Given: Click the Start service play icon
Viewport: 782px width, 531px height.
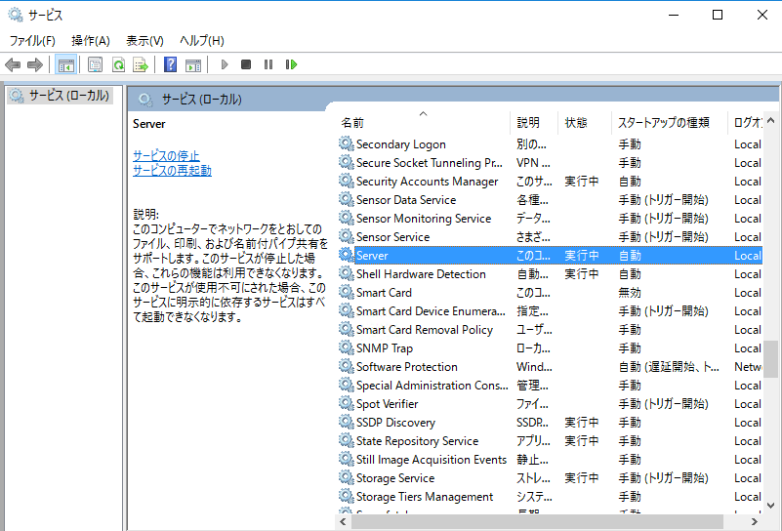Looking at the screenshot, I should pyautogui.click(x=225, y=64).
